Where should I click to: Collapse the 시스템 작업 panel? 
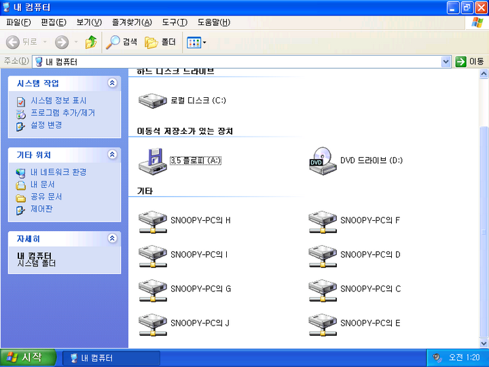click(x=112, y=83)
